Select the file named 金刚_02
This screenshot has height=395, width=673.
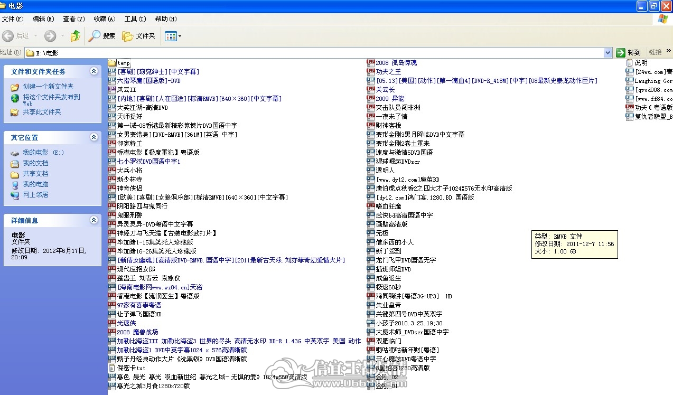pyautogui.click(x=387, y=377)
